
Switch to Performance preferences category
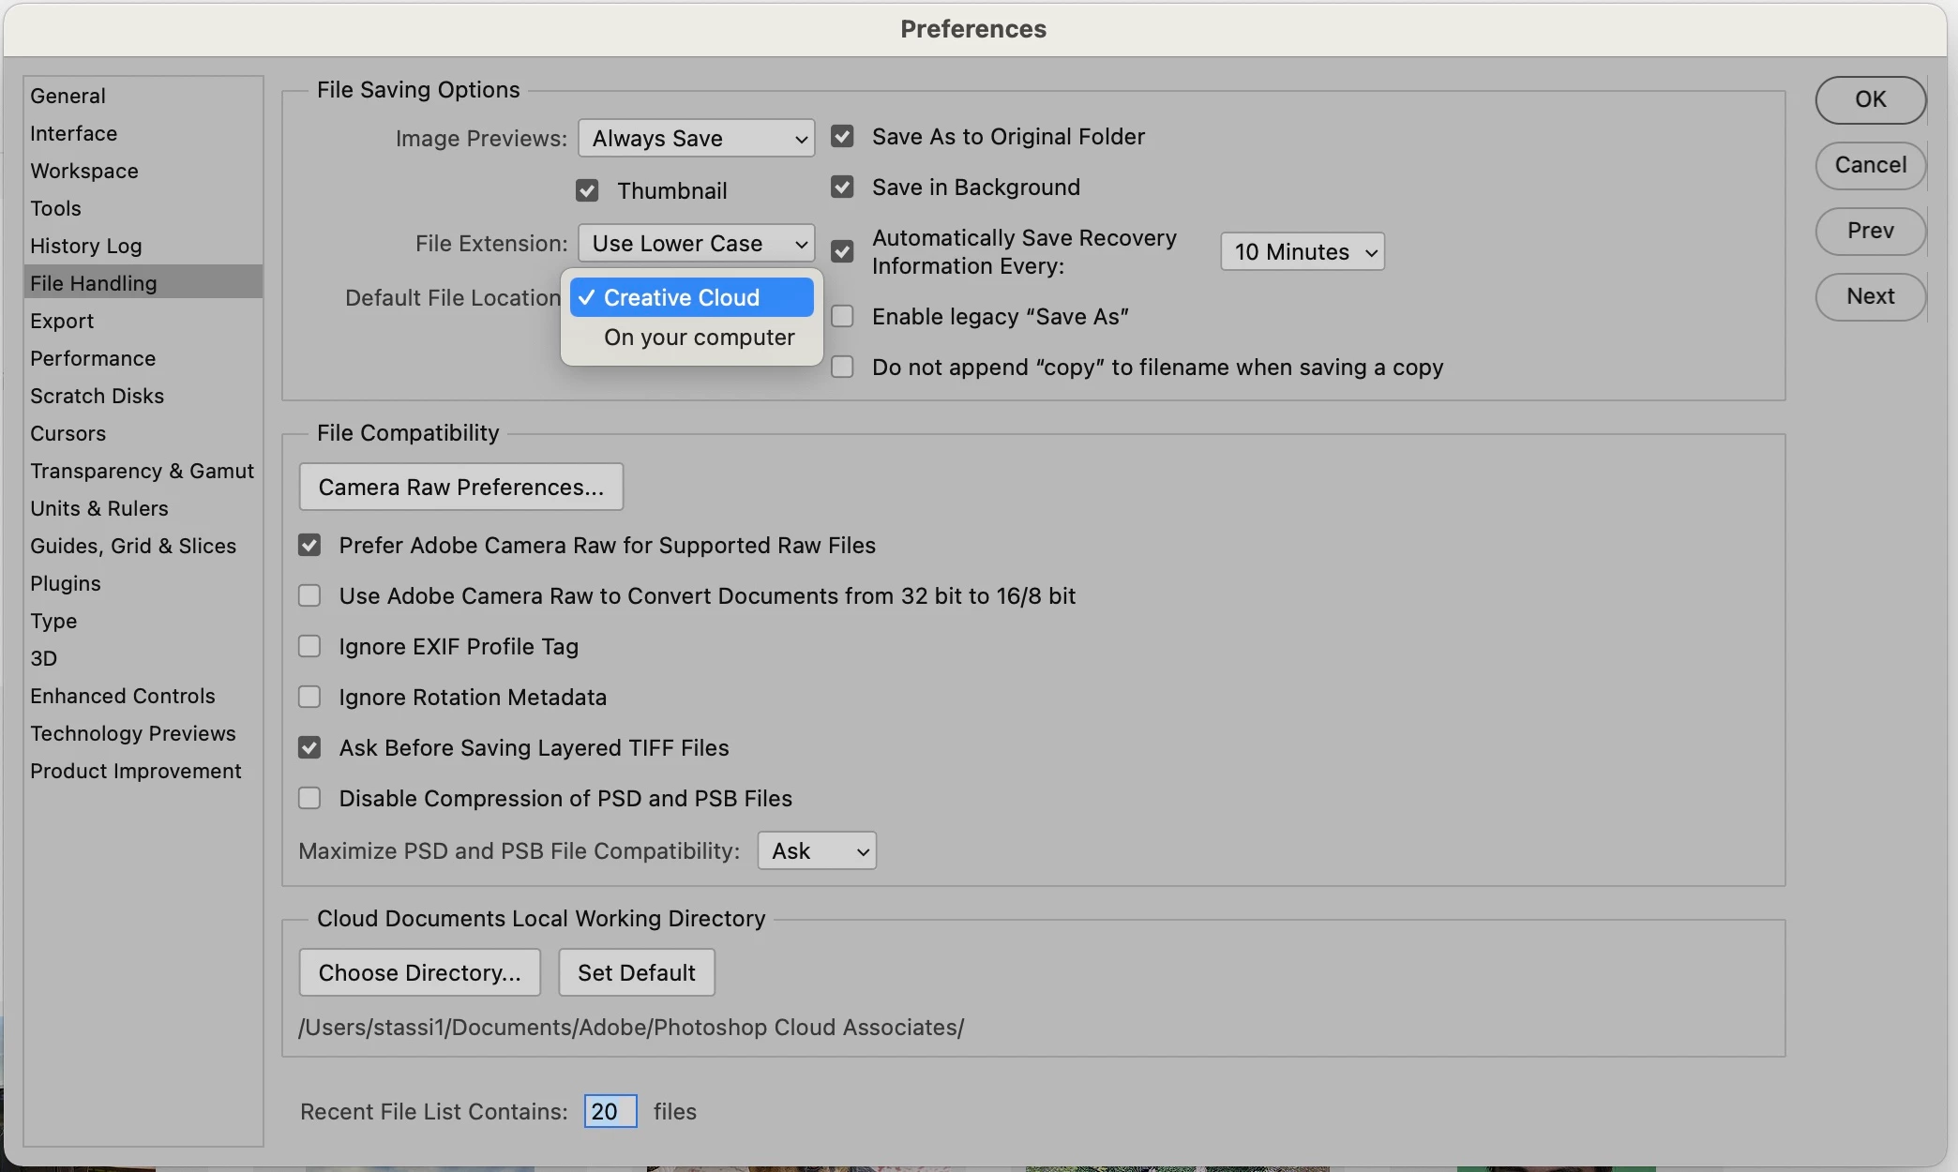[93, 358]
